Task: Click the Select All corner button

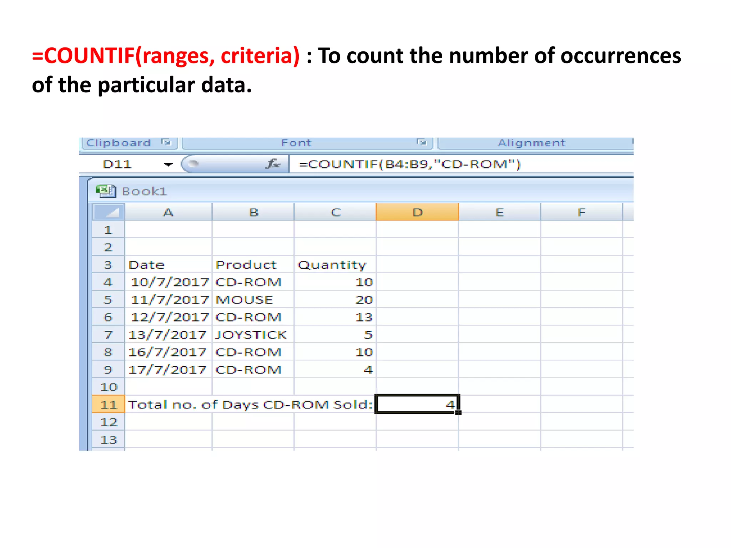Action: click(109, 212)
